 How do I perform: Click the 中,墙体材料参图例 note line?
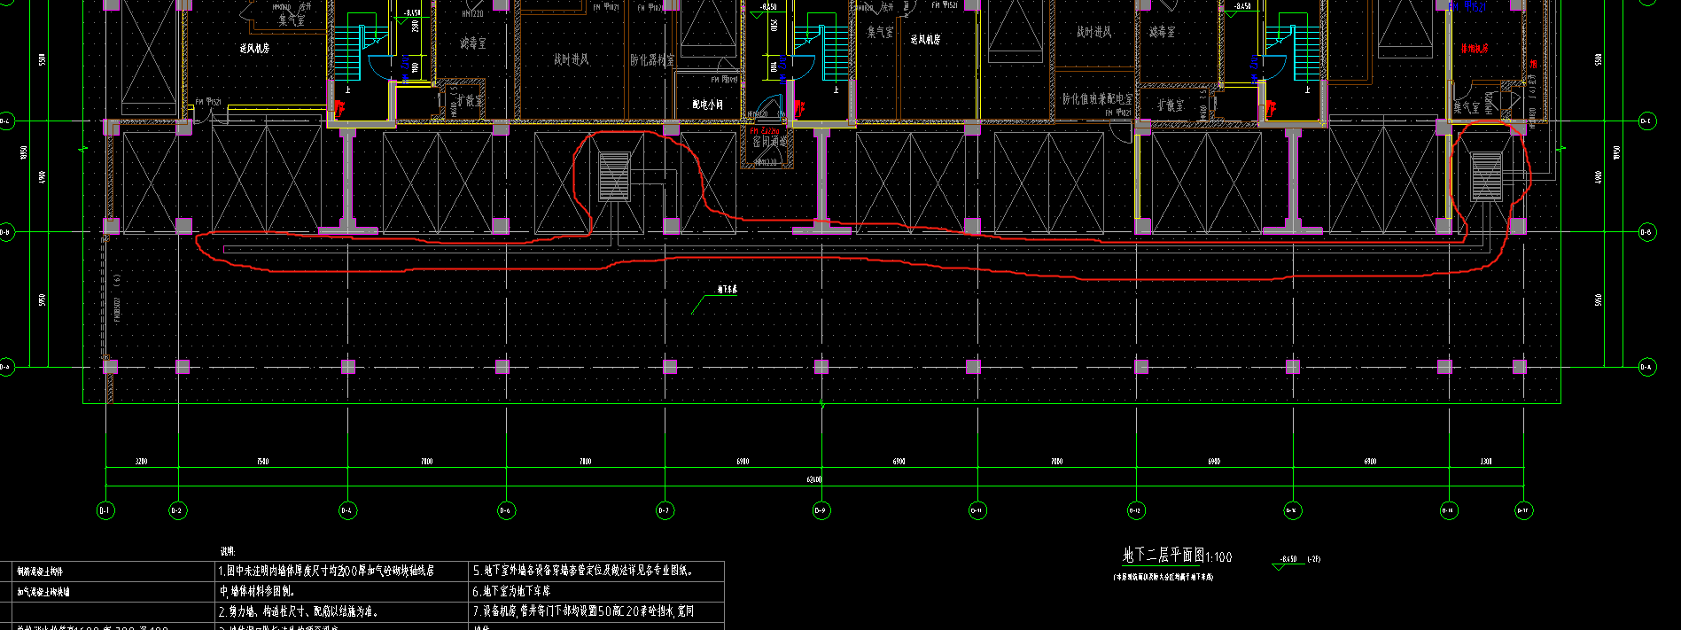(258, 591)
